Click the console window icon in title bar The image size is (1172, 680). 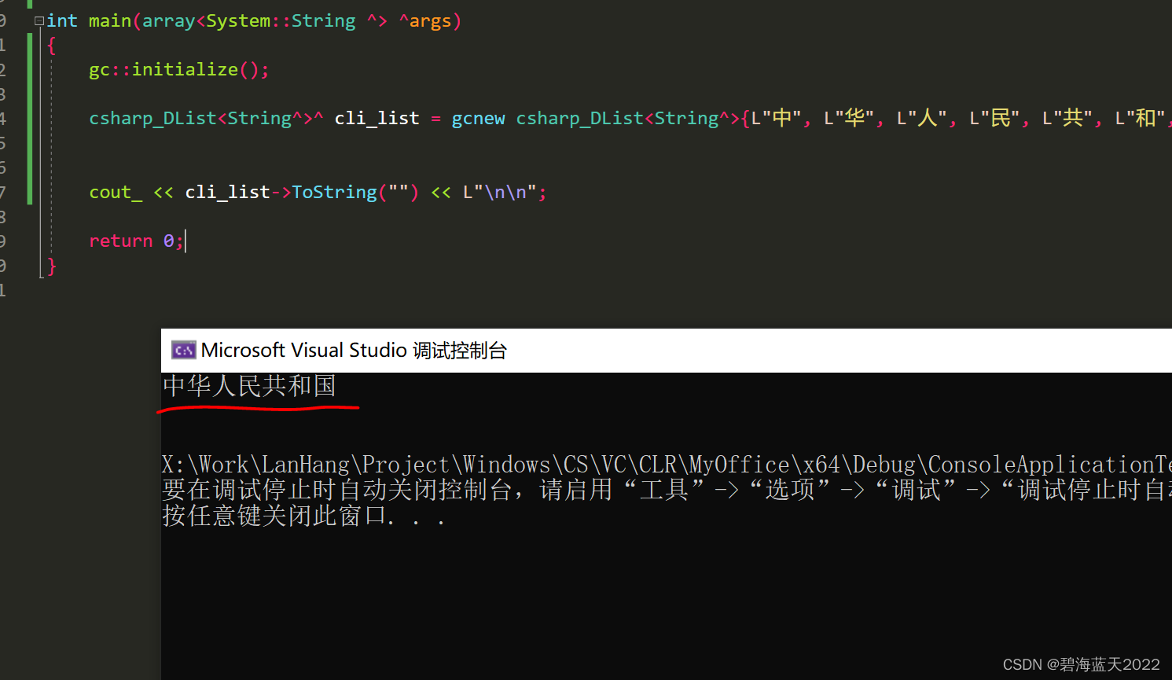[x=184, y=350]
